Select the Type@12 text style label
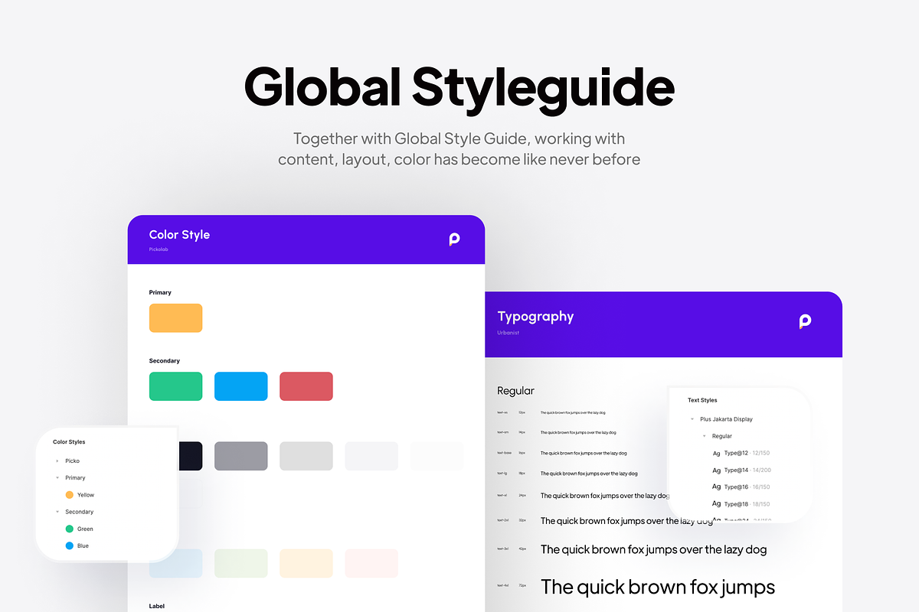The height and width of the screenshot is (612, 919). pyautogui.click(x=736, y=454)
